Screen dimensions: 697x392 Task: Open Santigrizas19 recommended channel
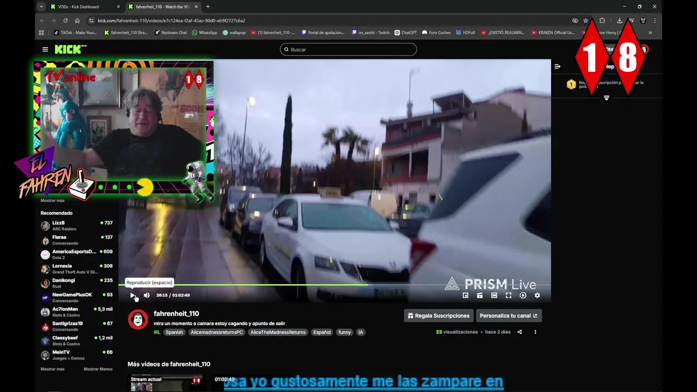[x=77, y=326]
